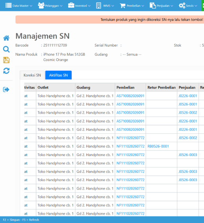Expand the Data Master dropdown menu
The height and width of the screenshot is (223, 204).
[x=31, y=6]
